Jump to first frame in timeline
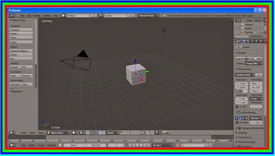This screenshot has width=275, height=156. tap(130, 145)
